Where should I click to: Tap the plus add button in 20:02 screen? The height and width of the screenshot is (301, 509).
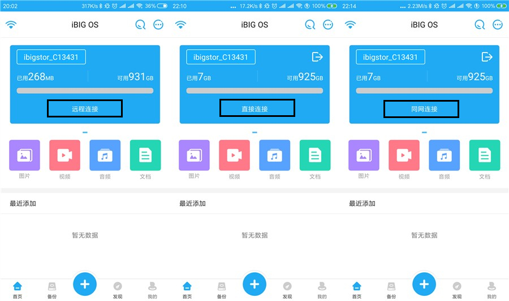pyautogui.click(x=85, y=284)
